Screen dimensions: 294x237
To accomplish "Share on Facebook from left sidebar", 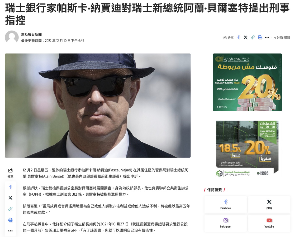I will point(11,187).
